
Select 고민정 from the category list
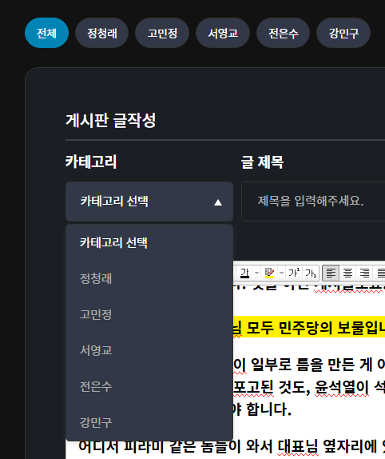tap(149, 314)
